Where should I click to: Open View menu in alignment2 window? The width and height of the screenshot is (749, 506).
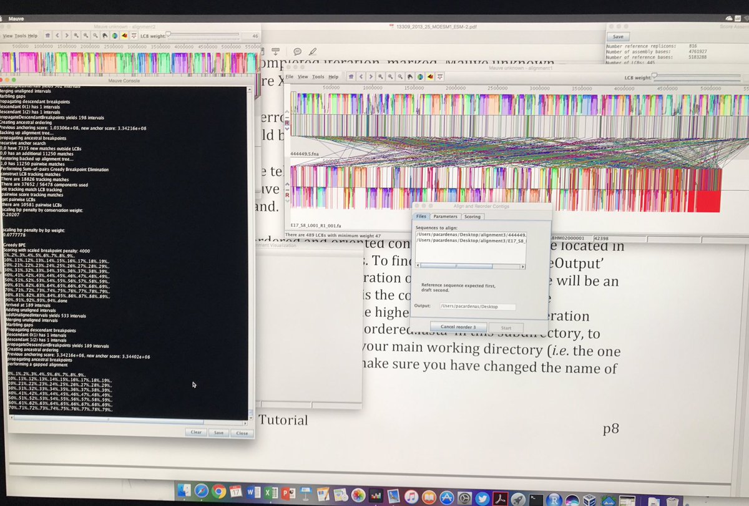point(7,36)
